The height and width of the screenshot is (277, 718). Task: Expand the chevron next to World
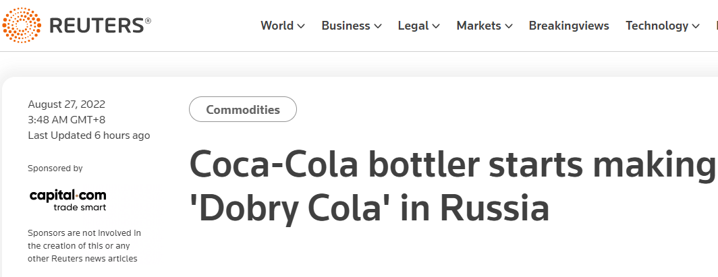point(301,26)
